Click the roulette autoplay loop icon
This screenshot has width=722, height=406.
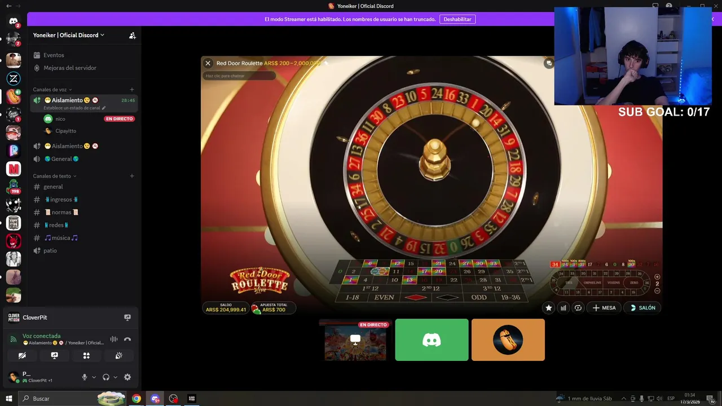pos(578,308)
